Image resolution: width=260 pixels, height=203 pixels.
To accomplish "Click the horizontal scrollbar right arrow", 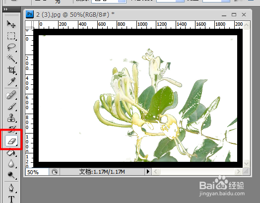I will click(x=238, y=172).
